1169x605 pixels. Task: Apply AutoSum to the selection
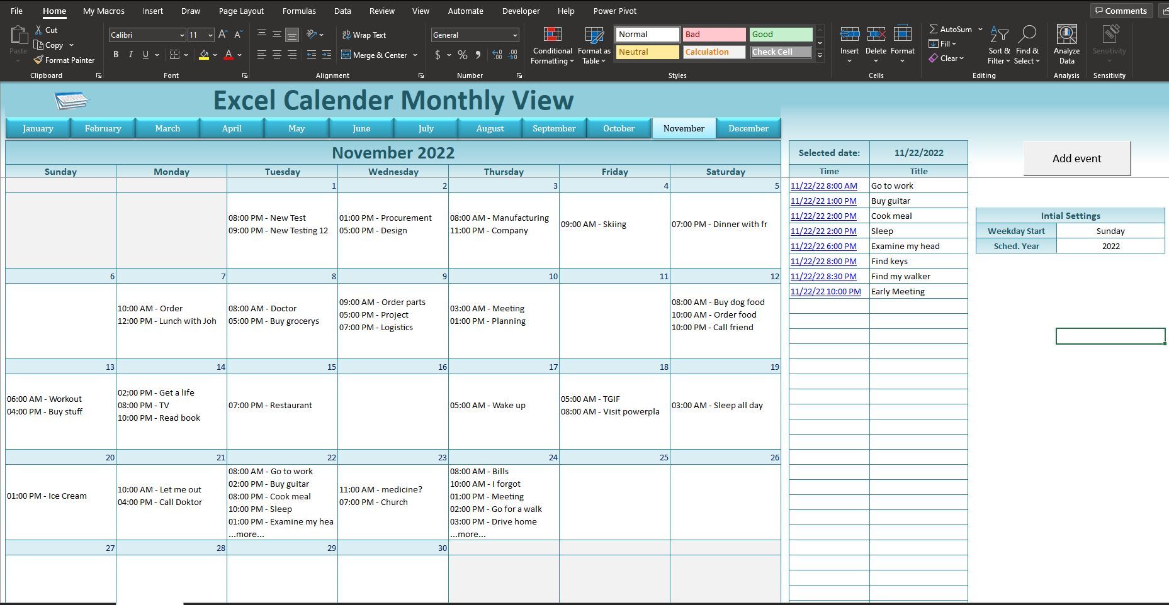pos(952,29)
